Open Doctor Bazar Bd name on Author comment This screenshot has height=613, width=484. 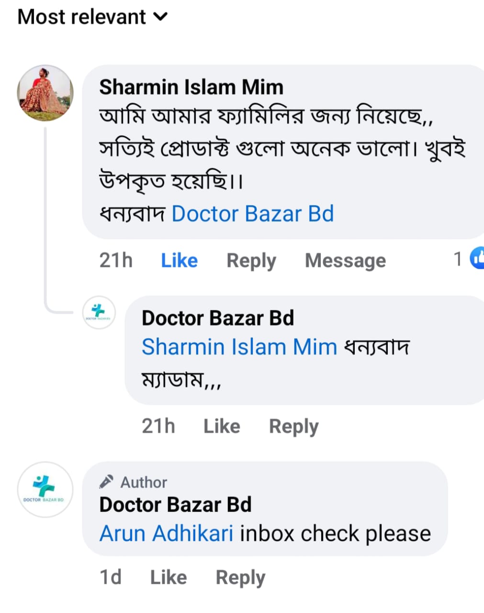click(175, 505)
